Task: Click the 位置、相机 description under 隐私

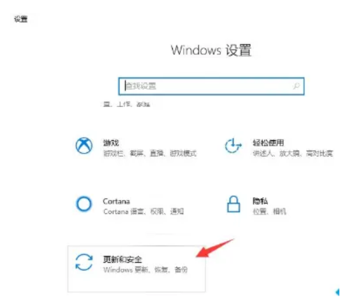Action: coord(269,212)
